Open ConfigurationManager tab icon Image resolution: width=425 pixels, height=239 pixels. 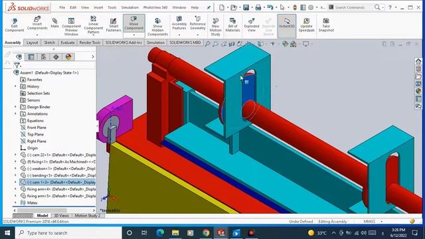43,56
